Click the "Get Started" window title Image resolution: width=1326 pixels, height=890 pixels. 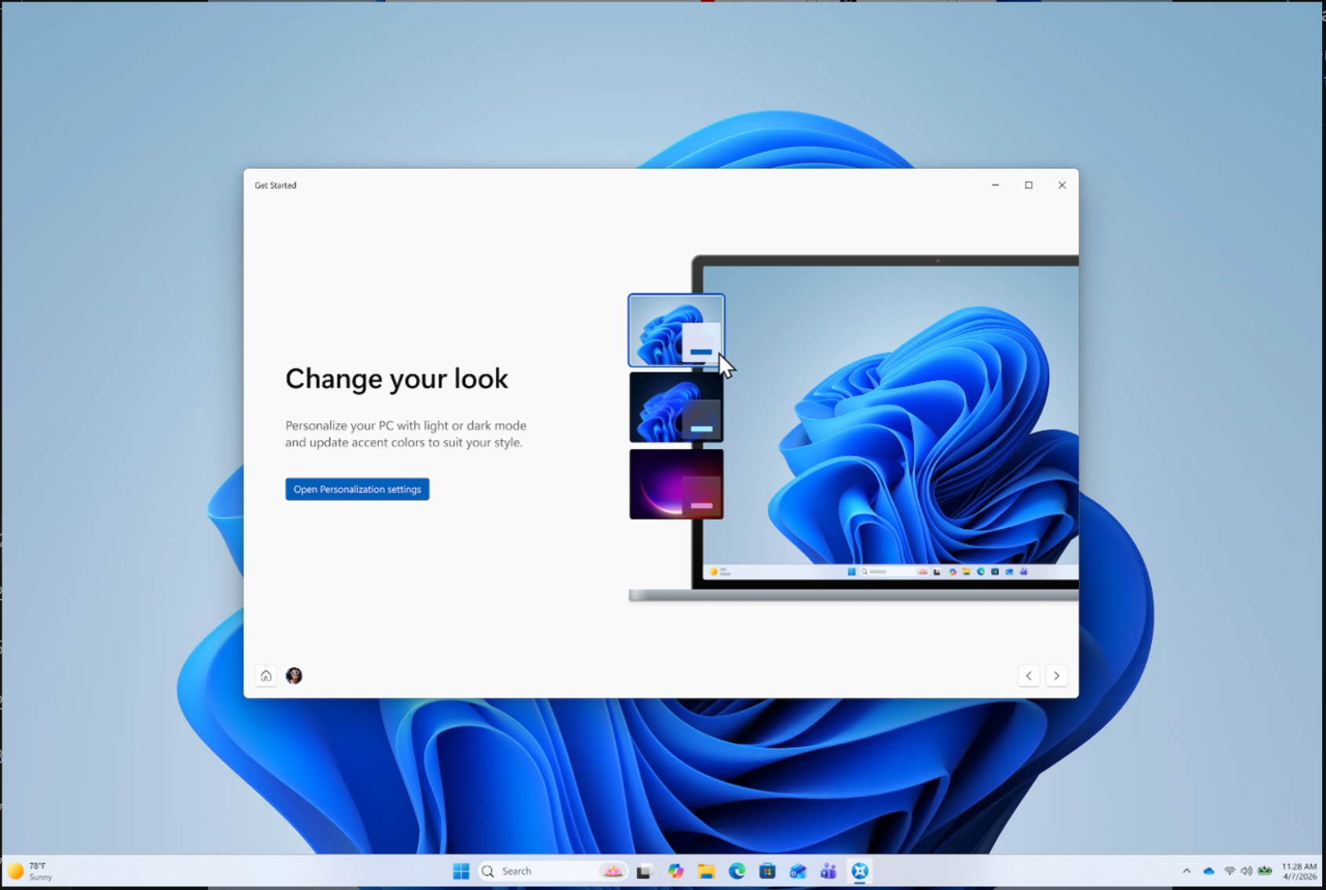pyautogui.click(x=275, y=185)
